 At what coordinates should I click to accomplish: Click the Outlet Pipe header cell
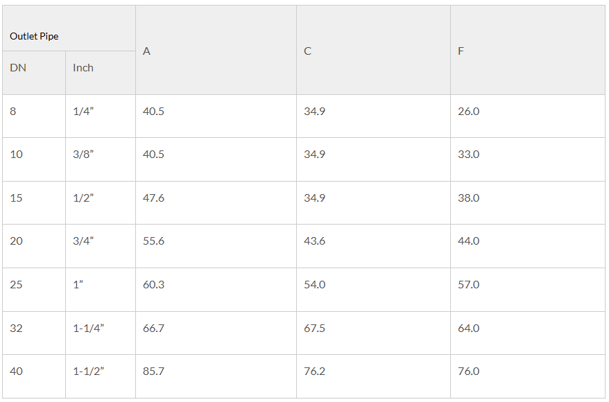tap(69, 28)
